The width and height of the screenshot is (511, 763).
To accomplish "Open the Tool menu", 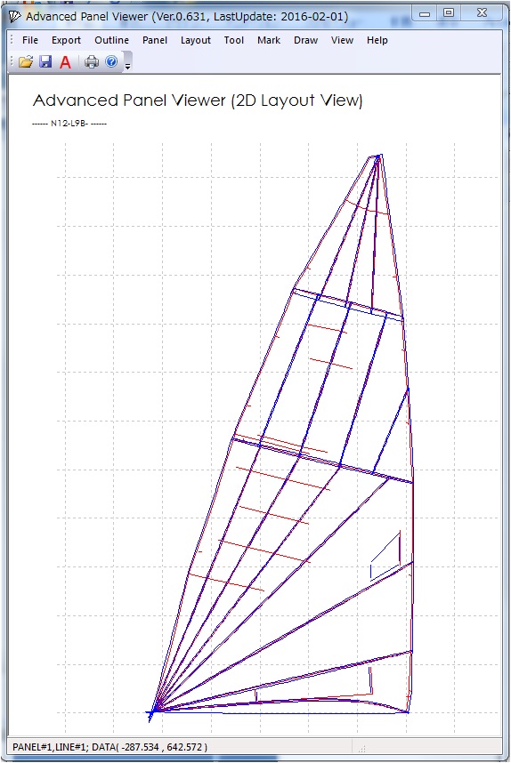I will point(234,40).
